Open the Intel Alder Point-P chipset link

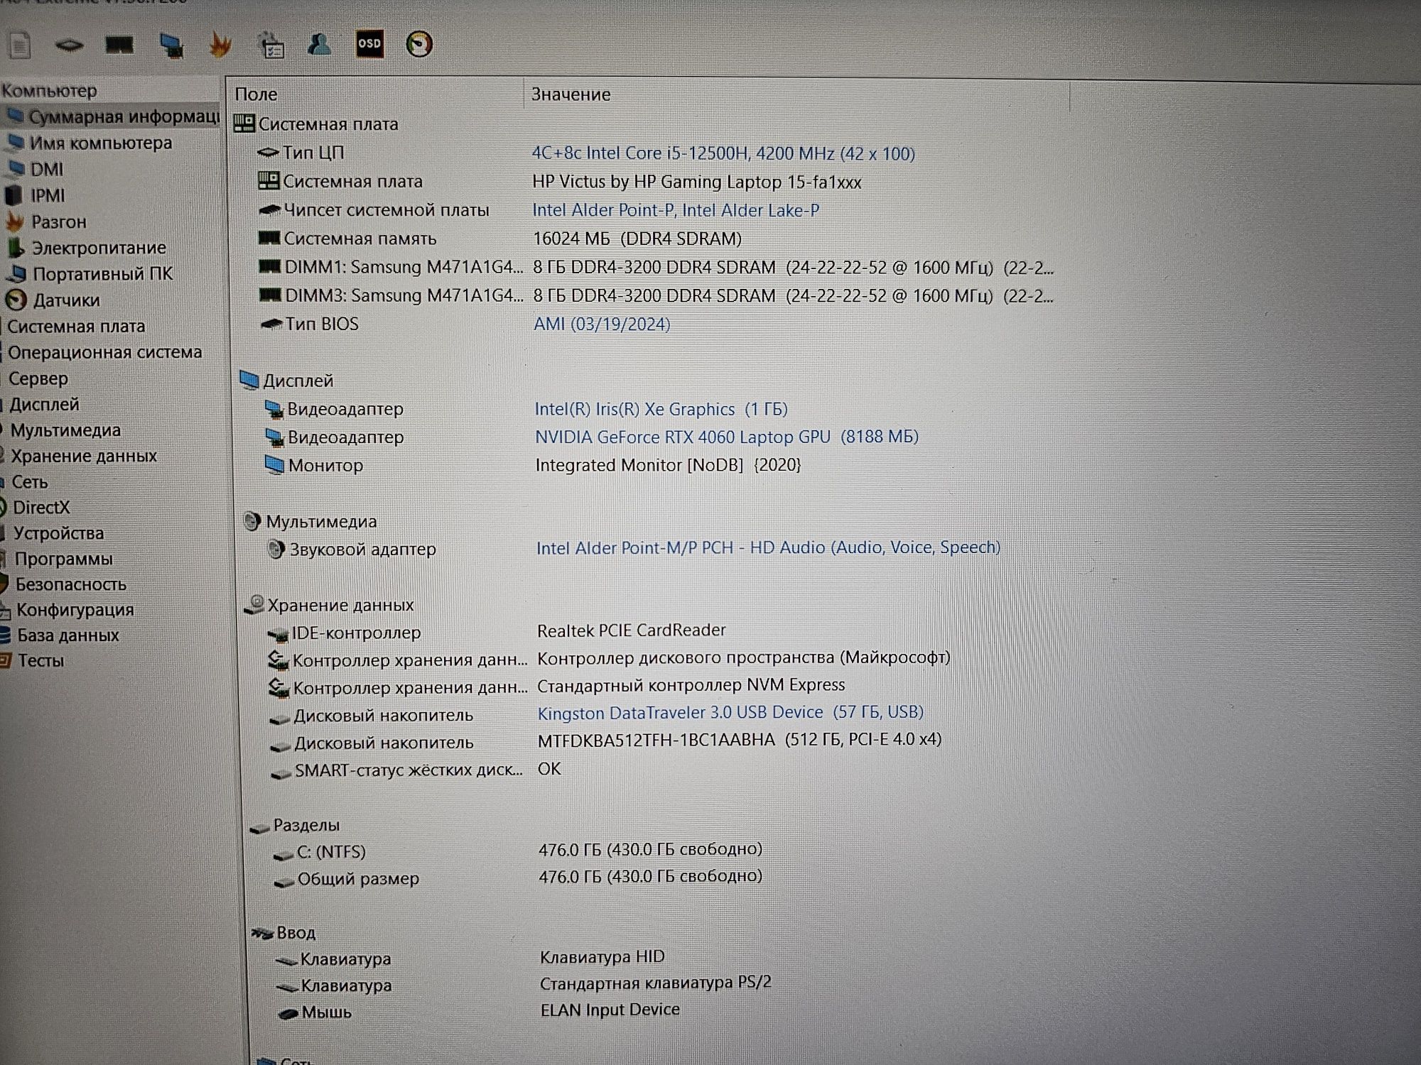coord(676,210)
